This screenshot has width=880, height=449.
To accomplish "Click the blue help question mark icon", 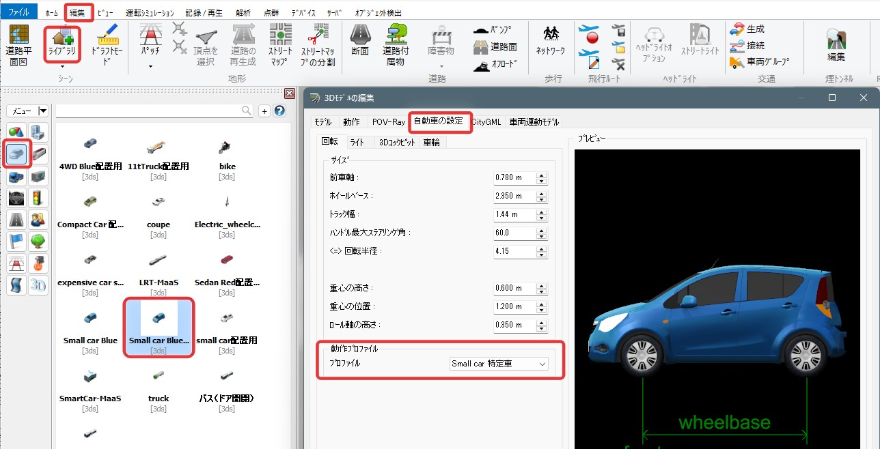I will (x=279, y=111).
